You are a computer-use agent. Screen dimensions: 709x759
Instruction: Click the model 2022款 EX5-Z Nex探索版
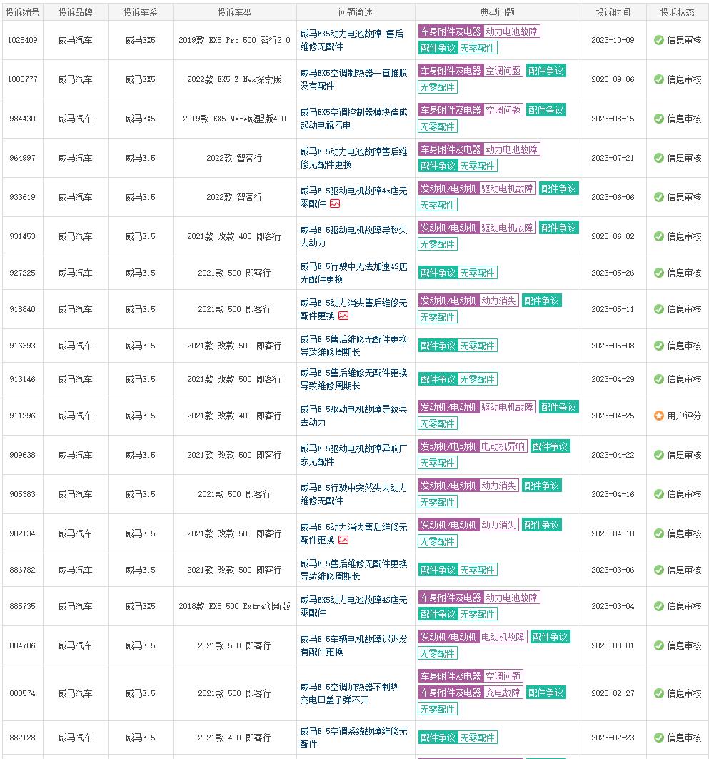click(x=234, y=79)
